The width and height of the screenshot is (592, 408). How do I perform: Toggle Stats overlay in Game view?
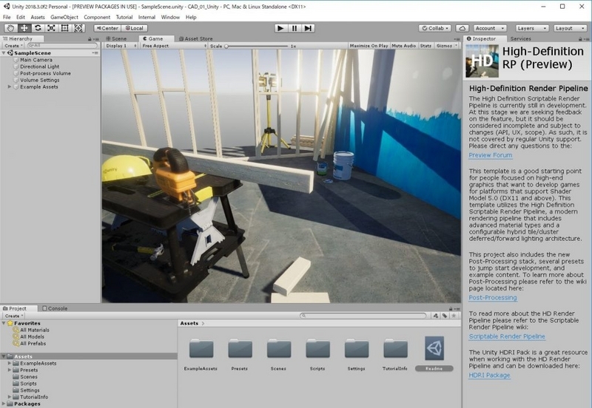tap(425, 46)
